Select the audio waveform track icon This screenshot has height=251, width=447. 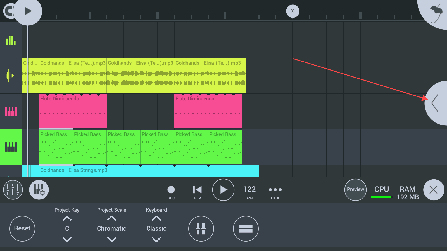tap(11, 76)
